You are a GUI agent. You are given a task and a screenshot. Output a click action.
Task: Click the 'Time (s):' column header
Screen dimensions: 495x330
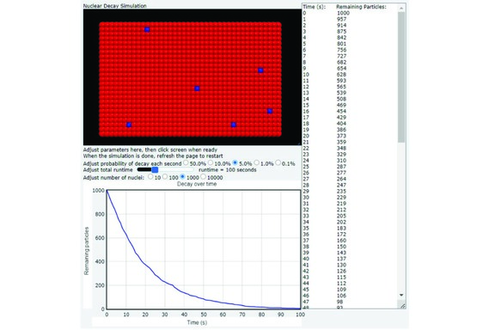315,7
